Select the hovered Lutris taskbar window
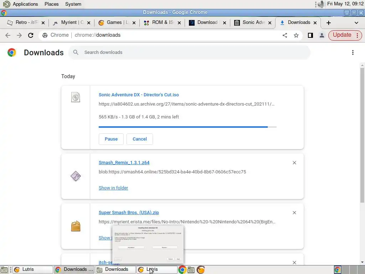 point(157,270)
